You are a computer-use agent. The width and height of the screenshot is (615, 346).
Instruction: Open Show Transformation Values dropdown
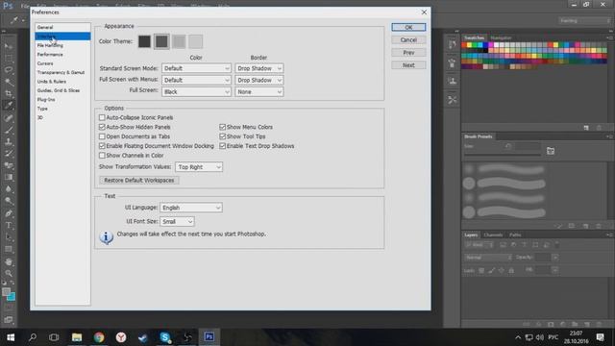(x=199, y=166)
